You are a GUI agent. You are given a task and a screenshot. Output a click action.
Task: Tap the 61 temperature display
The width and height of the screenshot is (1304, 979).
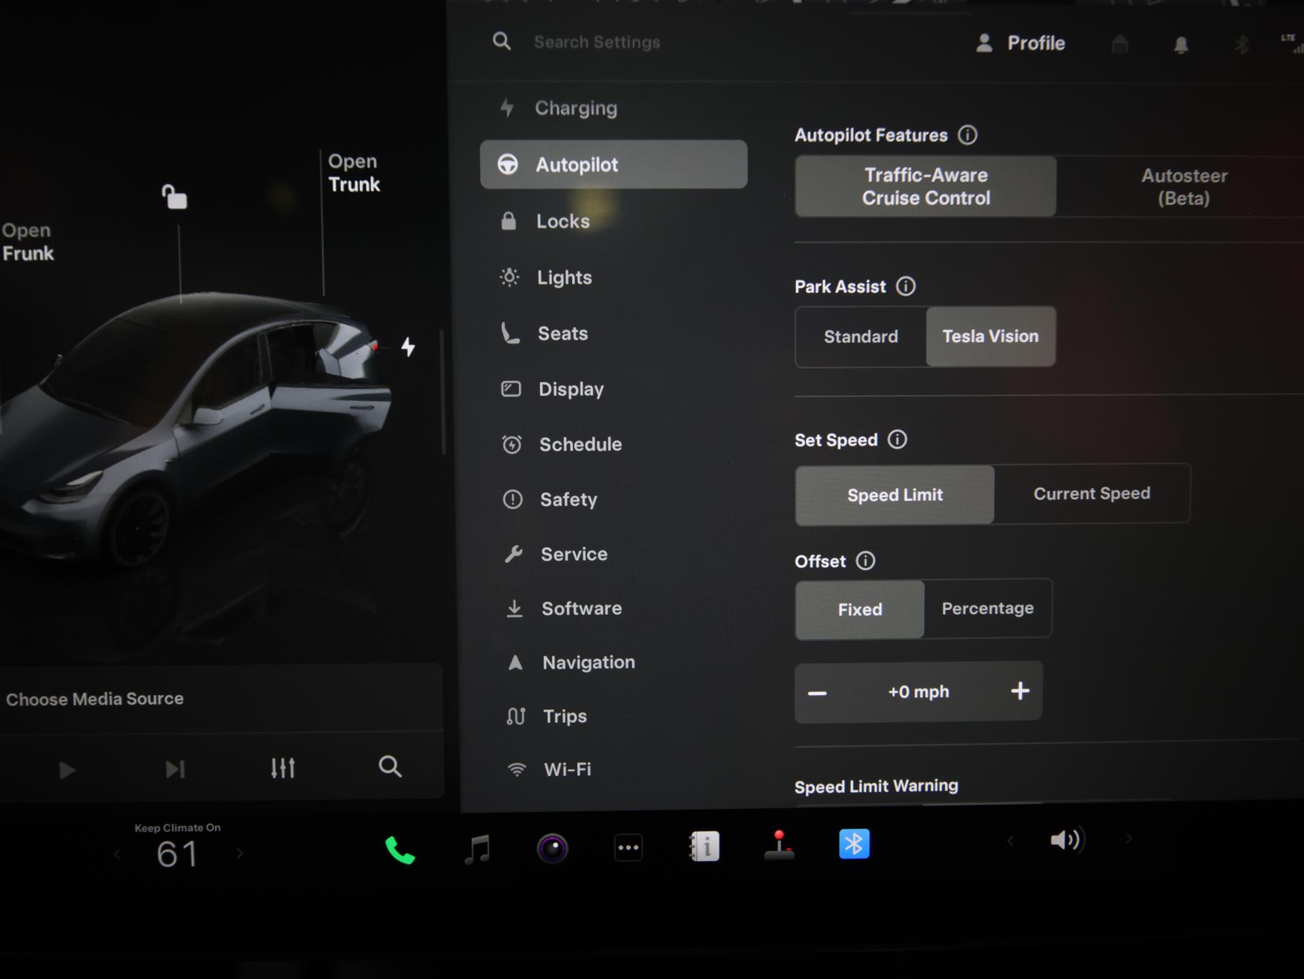[177, 854]
